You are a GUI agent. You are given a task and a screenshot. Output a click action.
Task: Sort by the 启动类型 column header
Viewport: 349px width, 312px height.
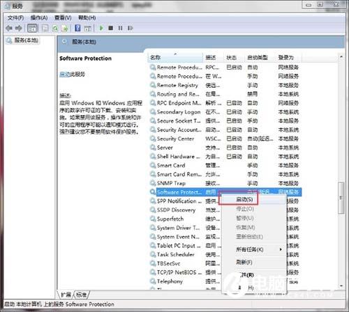260,58
